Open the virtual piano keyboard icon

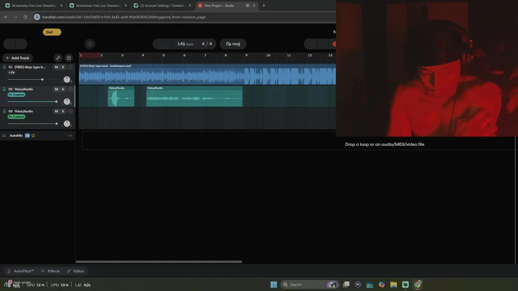click(x=90, y=44)
